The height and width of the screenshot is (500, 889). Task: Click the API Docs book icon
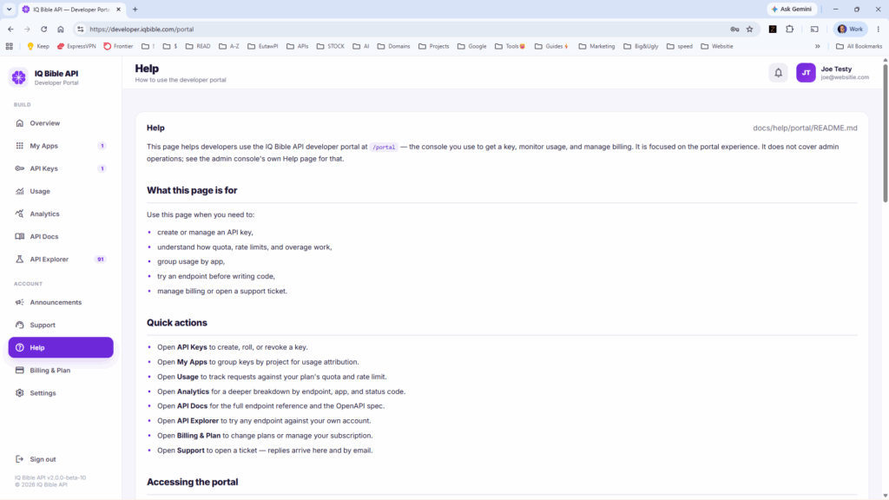coord(20,236)
